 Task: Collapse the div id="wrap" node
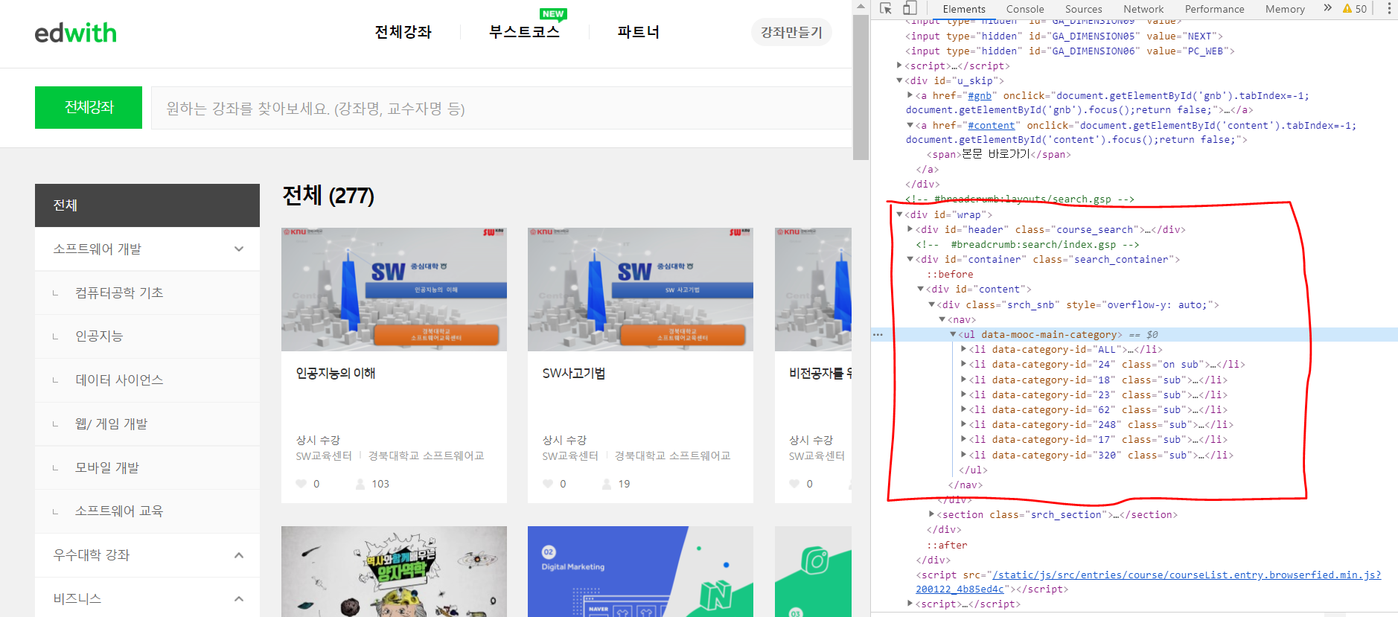coord(899,214)
